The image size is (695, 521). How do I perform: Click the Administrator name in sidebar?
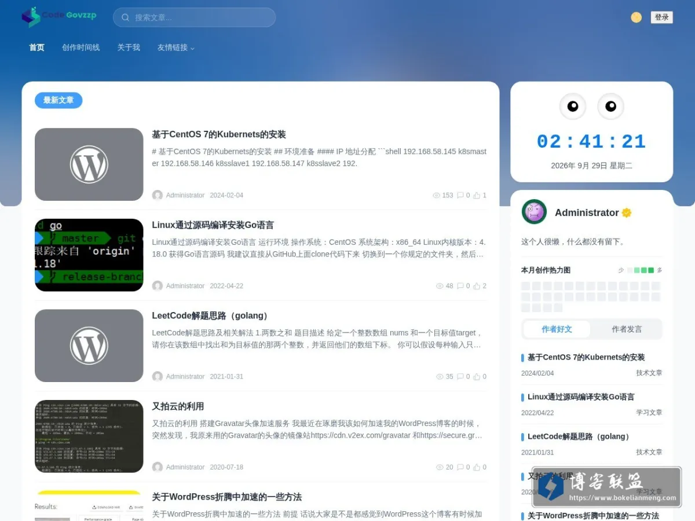[x=587, y=212]
